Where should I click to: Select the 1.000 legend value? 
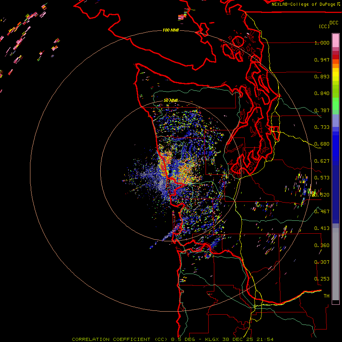(322, 43)
